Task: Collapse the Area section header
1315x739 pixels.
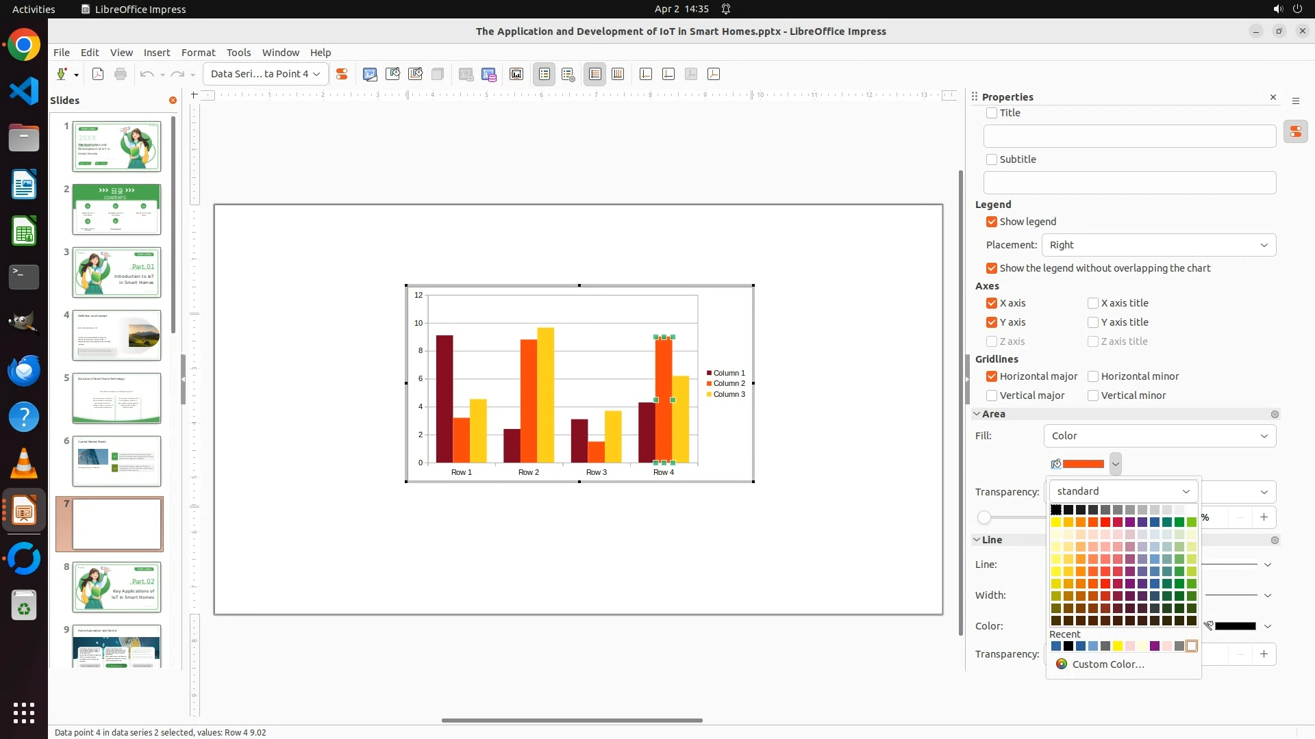Action: (993, 414)
